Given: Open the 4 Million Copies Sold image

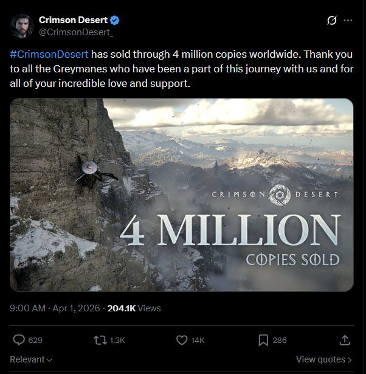Looking at the screenshot, I should point(181,195).
